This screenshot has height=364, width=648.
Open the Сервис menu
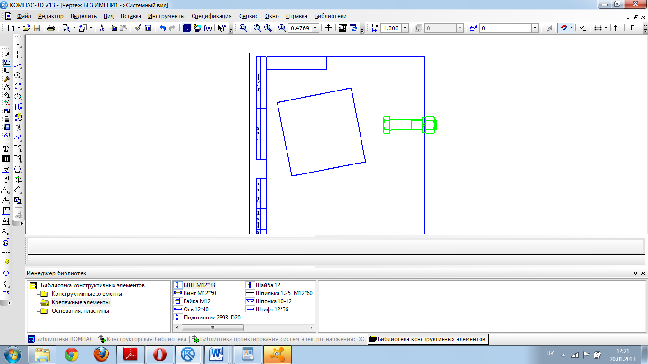249,16
